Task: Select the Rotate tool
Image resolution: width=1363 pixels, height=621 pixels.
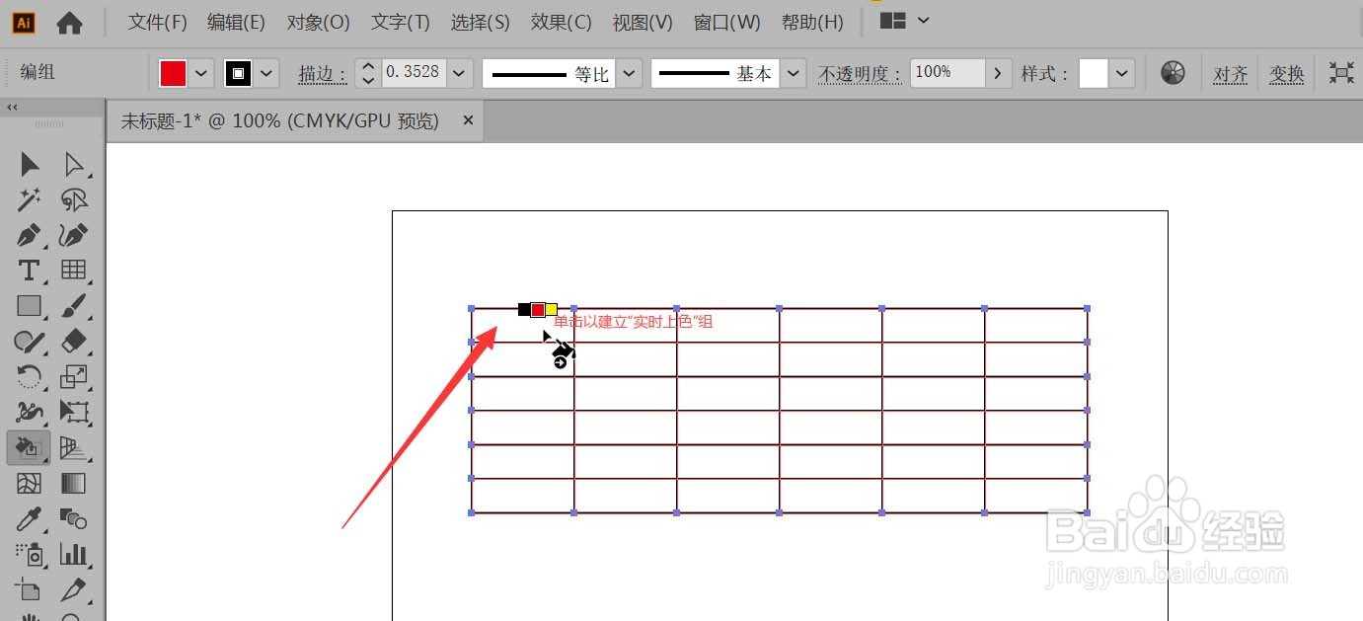Action: (x=30, y=376)
